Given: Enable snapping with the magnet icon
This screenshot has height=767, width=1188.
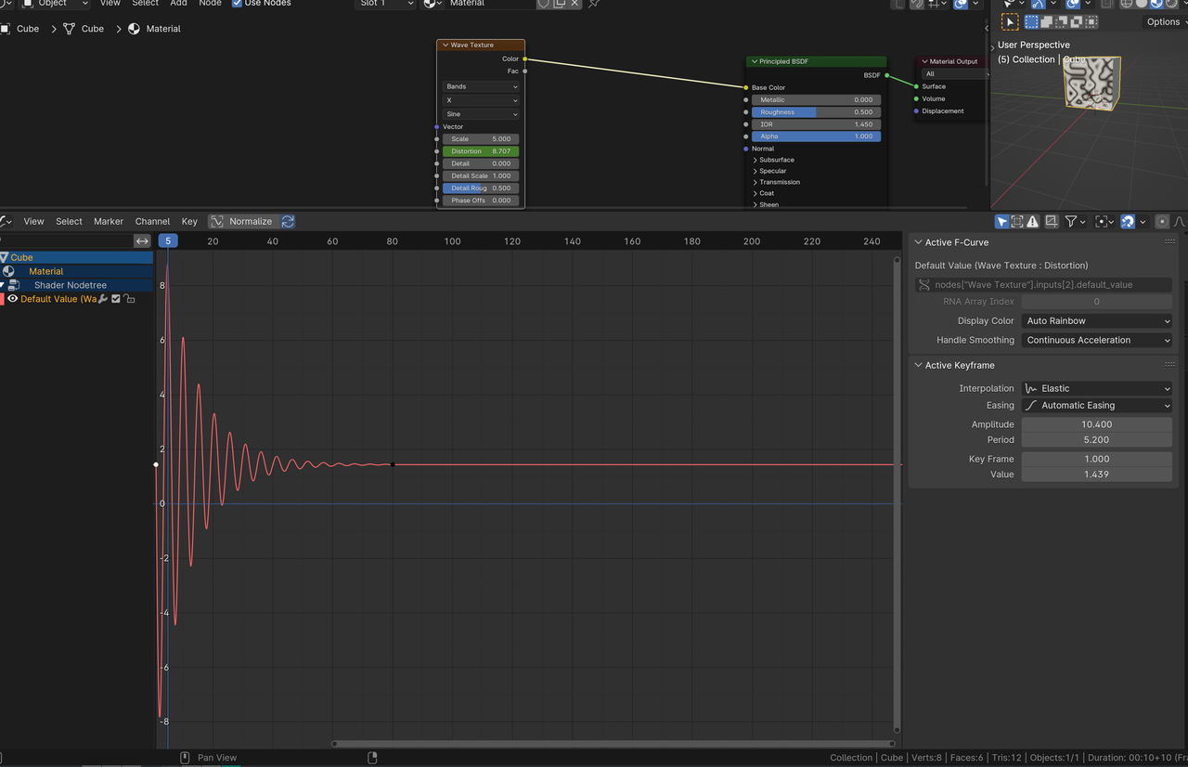Looking at the screenshot, I should tap(1129, 221).
